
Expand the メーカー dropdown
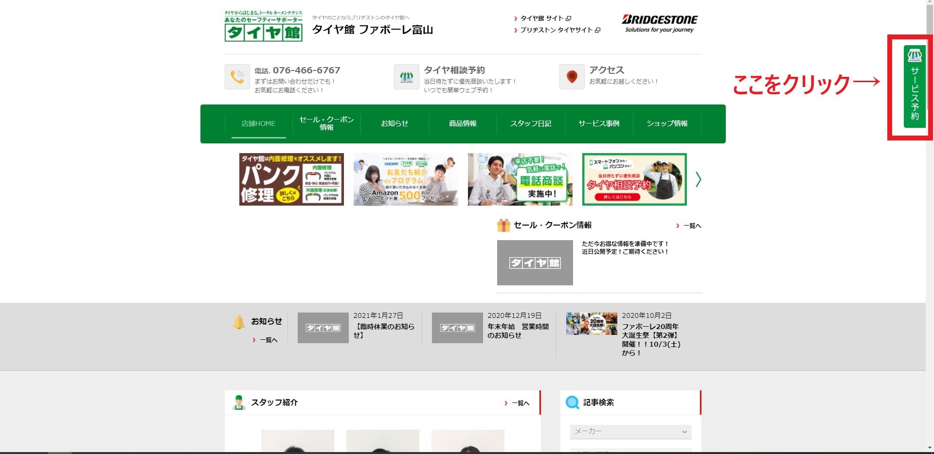click(631, 432)
